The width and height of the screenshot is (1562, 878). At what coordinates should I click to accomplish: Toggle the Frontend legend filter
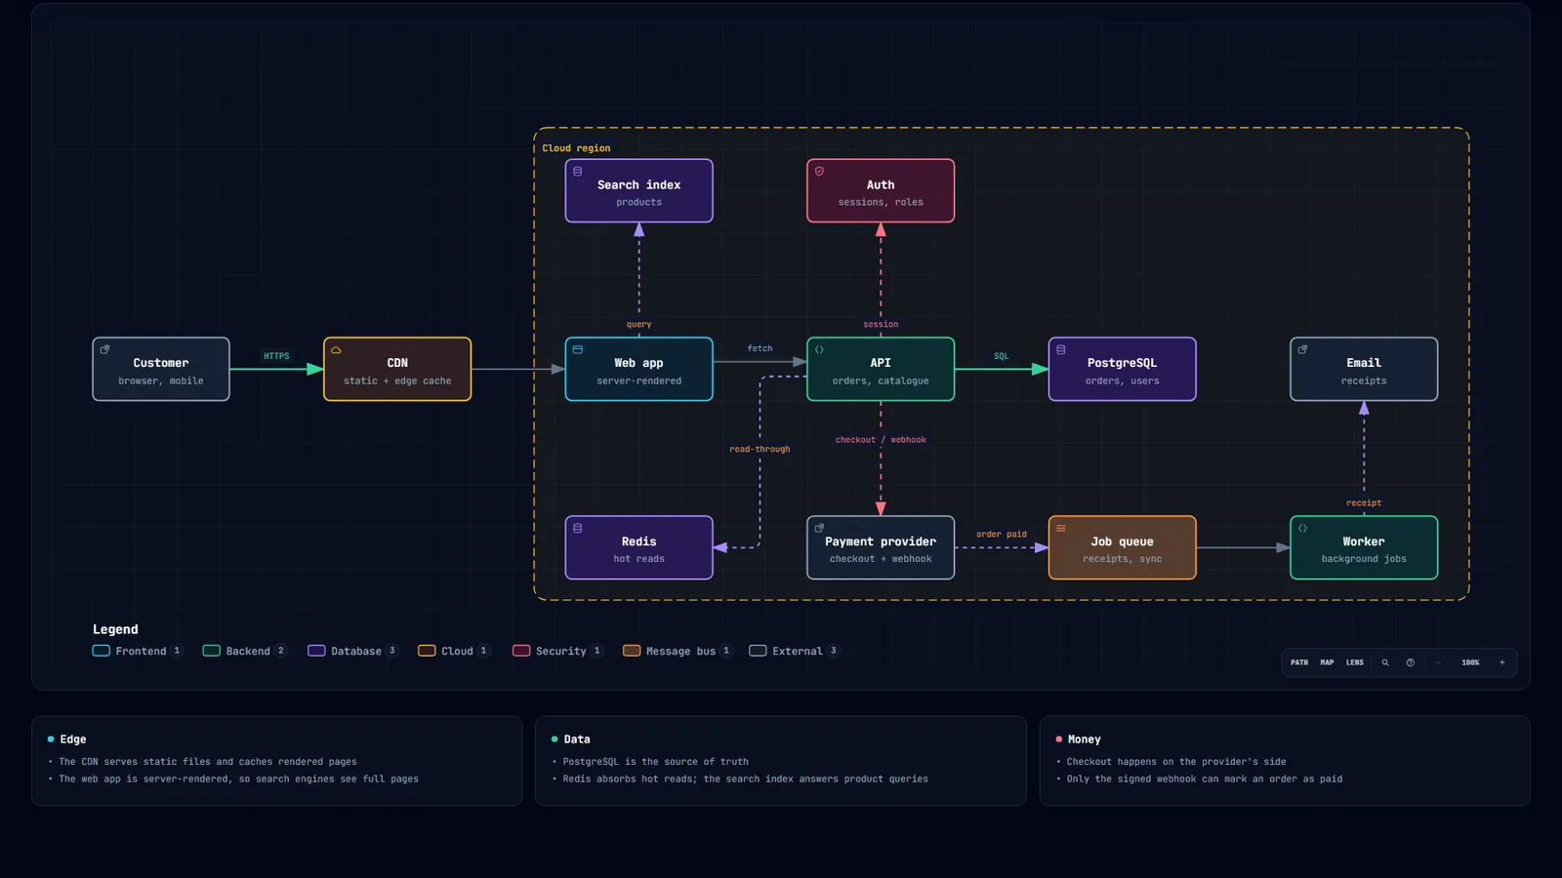coord(138,651)
